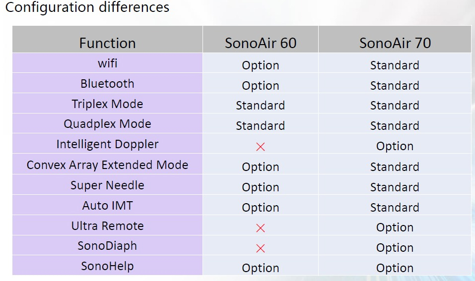This screenshot has height=281, width=475.
Task: Click the wifi function cell
Action: tap(107, 63)
